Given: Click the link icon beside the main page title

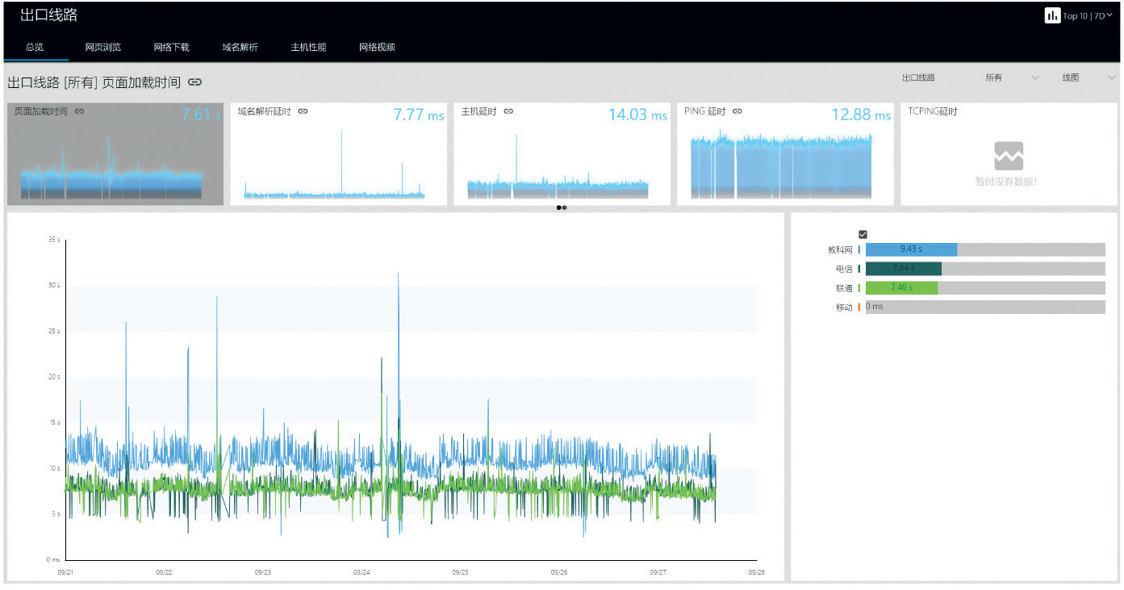Looking at the screenshot, I should click(x=194, y=82).
